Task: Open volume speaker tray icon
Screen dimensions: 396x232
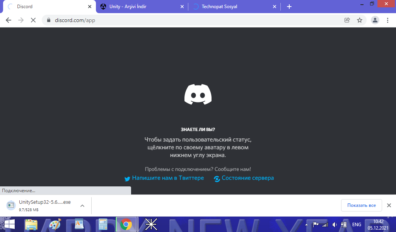Action: (x=335, y=224)
